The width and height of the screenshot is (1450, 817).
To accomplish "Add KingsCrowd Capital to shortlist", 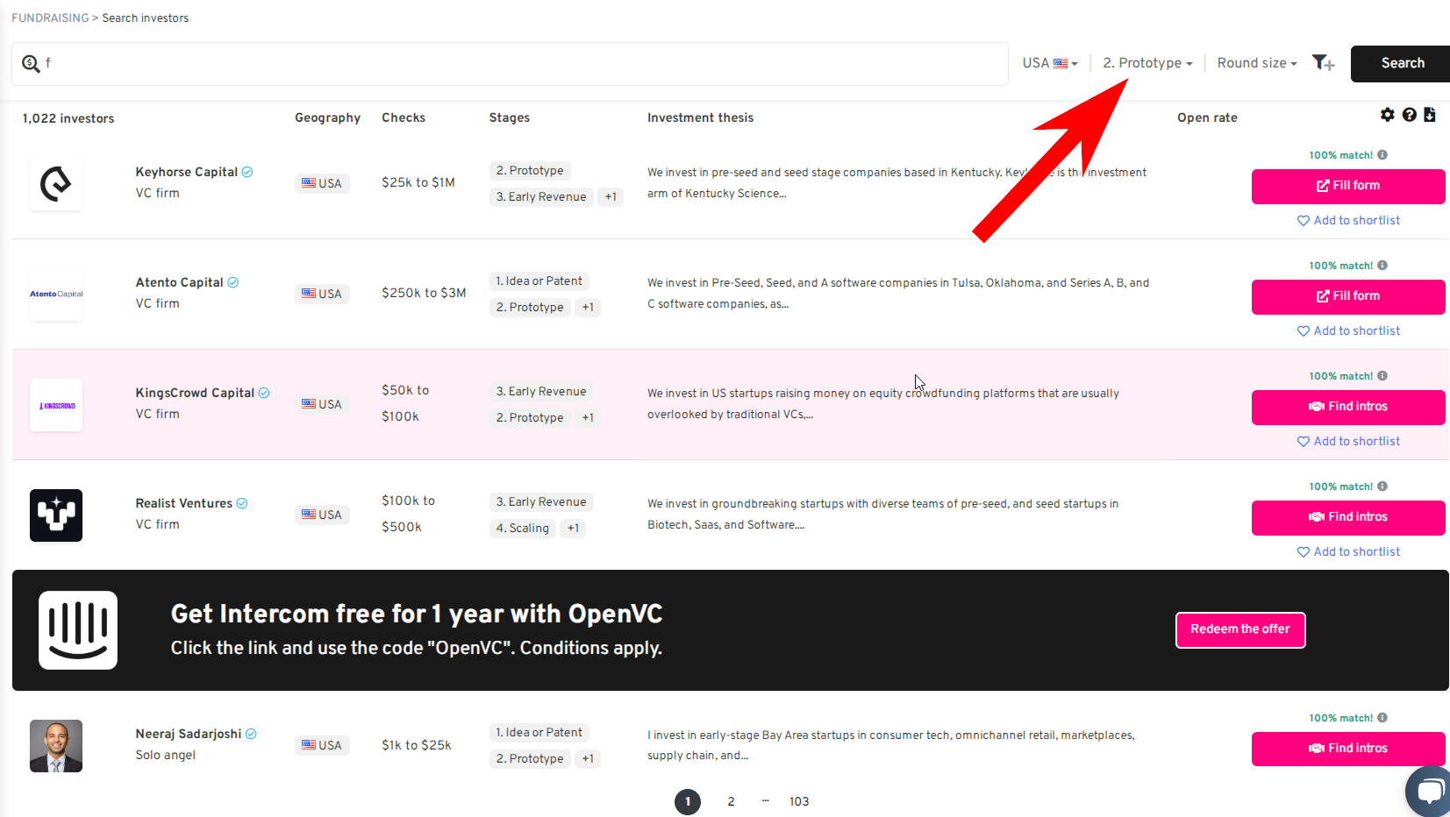I will pyautogui.click(x=1349, y=442).
